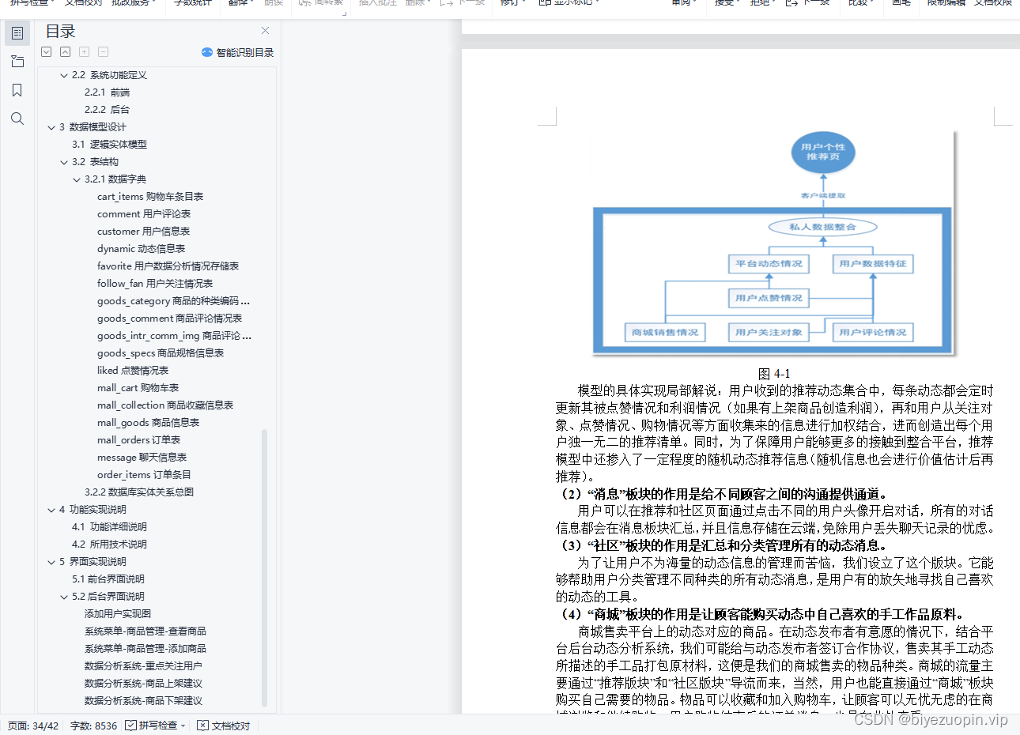Collapse all outline levels button
Image resolution: width=1020 pixels, height=735 pixels.
(x=66, y=52)
